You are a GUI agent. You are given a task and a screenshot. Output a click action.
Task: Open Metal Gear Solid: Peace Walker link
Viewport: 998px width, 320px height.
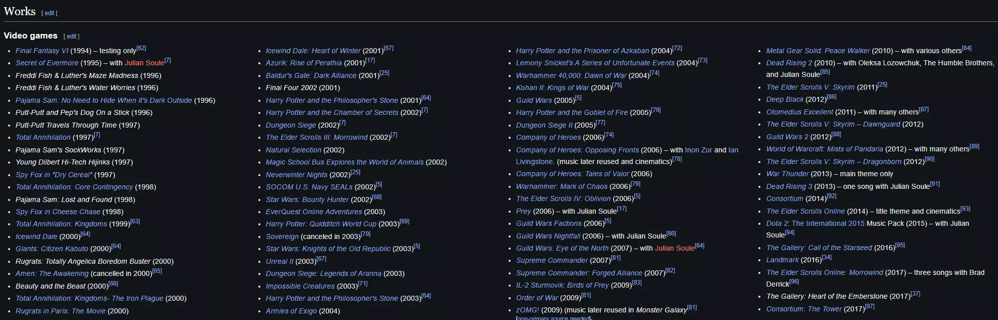(x=818, y=51)
